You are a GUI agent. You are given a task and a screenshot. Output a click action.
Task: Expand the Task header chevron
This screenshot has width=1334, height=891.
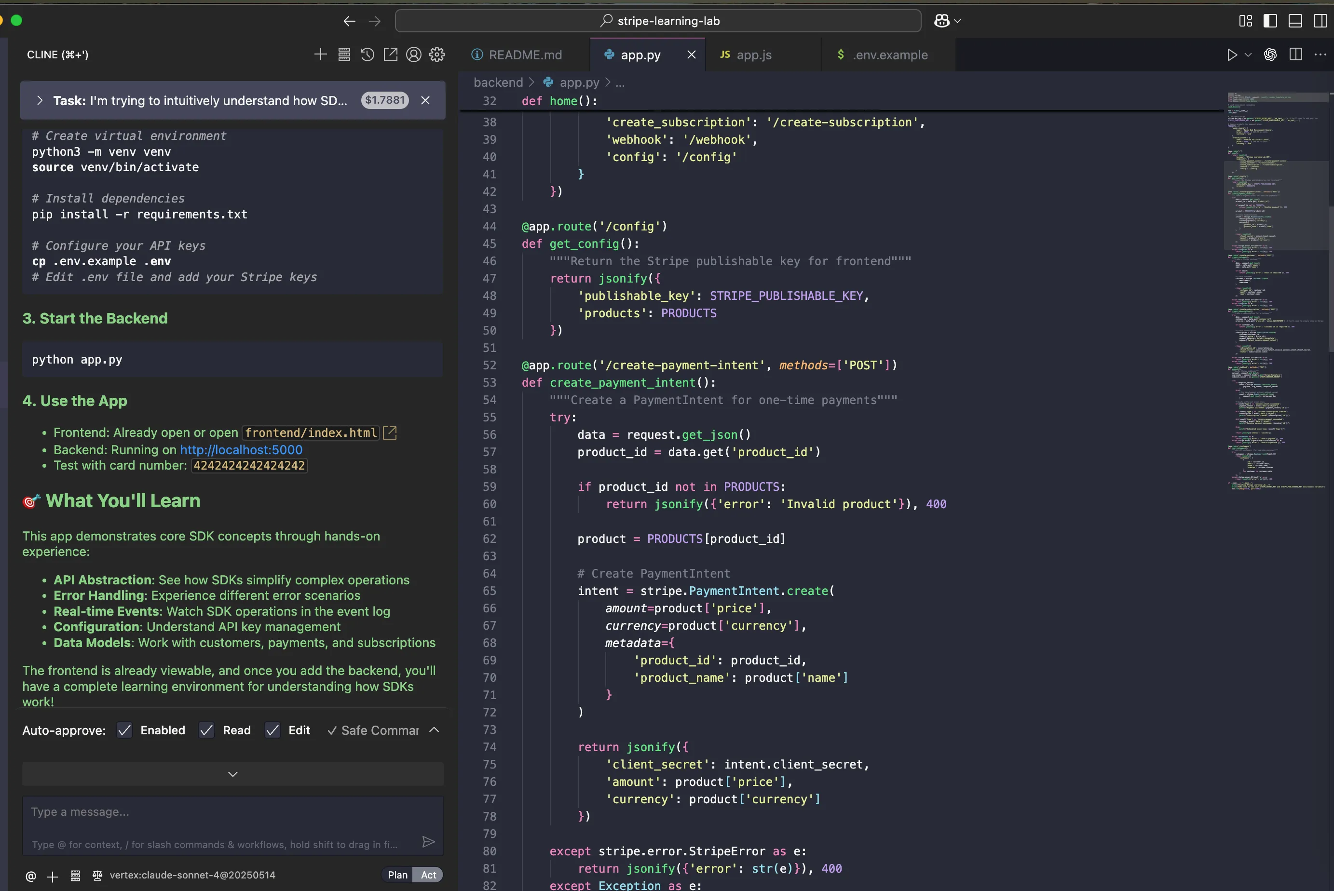tap(39, 101)
